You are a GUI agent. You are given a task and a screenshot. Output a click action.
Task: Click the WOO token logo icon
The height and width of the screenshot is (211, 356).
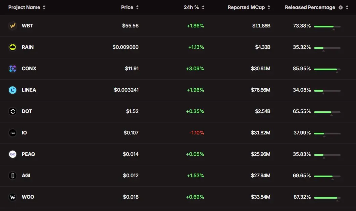[x=13, y=197]
